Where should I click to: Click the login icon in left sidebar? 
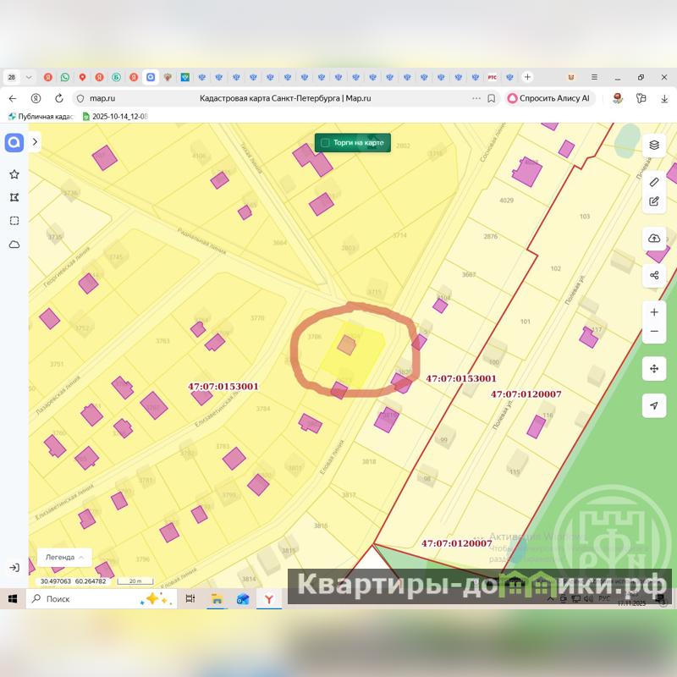[x=14, y=567]
